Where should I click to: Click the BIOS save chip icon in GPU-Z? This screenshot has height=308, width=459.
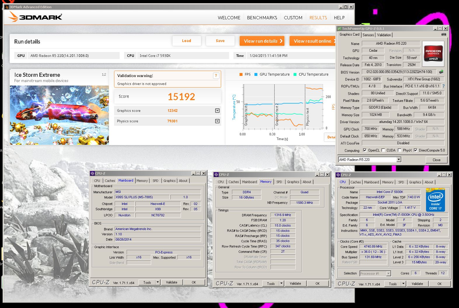click(441, 72)
